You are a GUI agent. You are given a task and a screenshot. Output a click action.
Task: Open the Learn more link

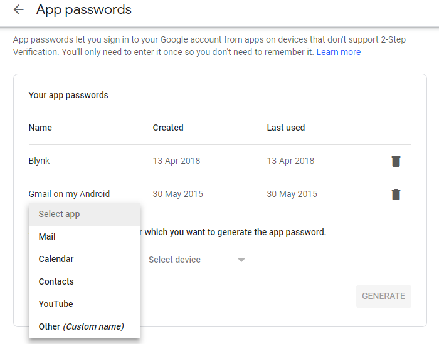click(339, 52)
